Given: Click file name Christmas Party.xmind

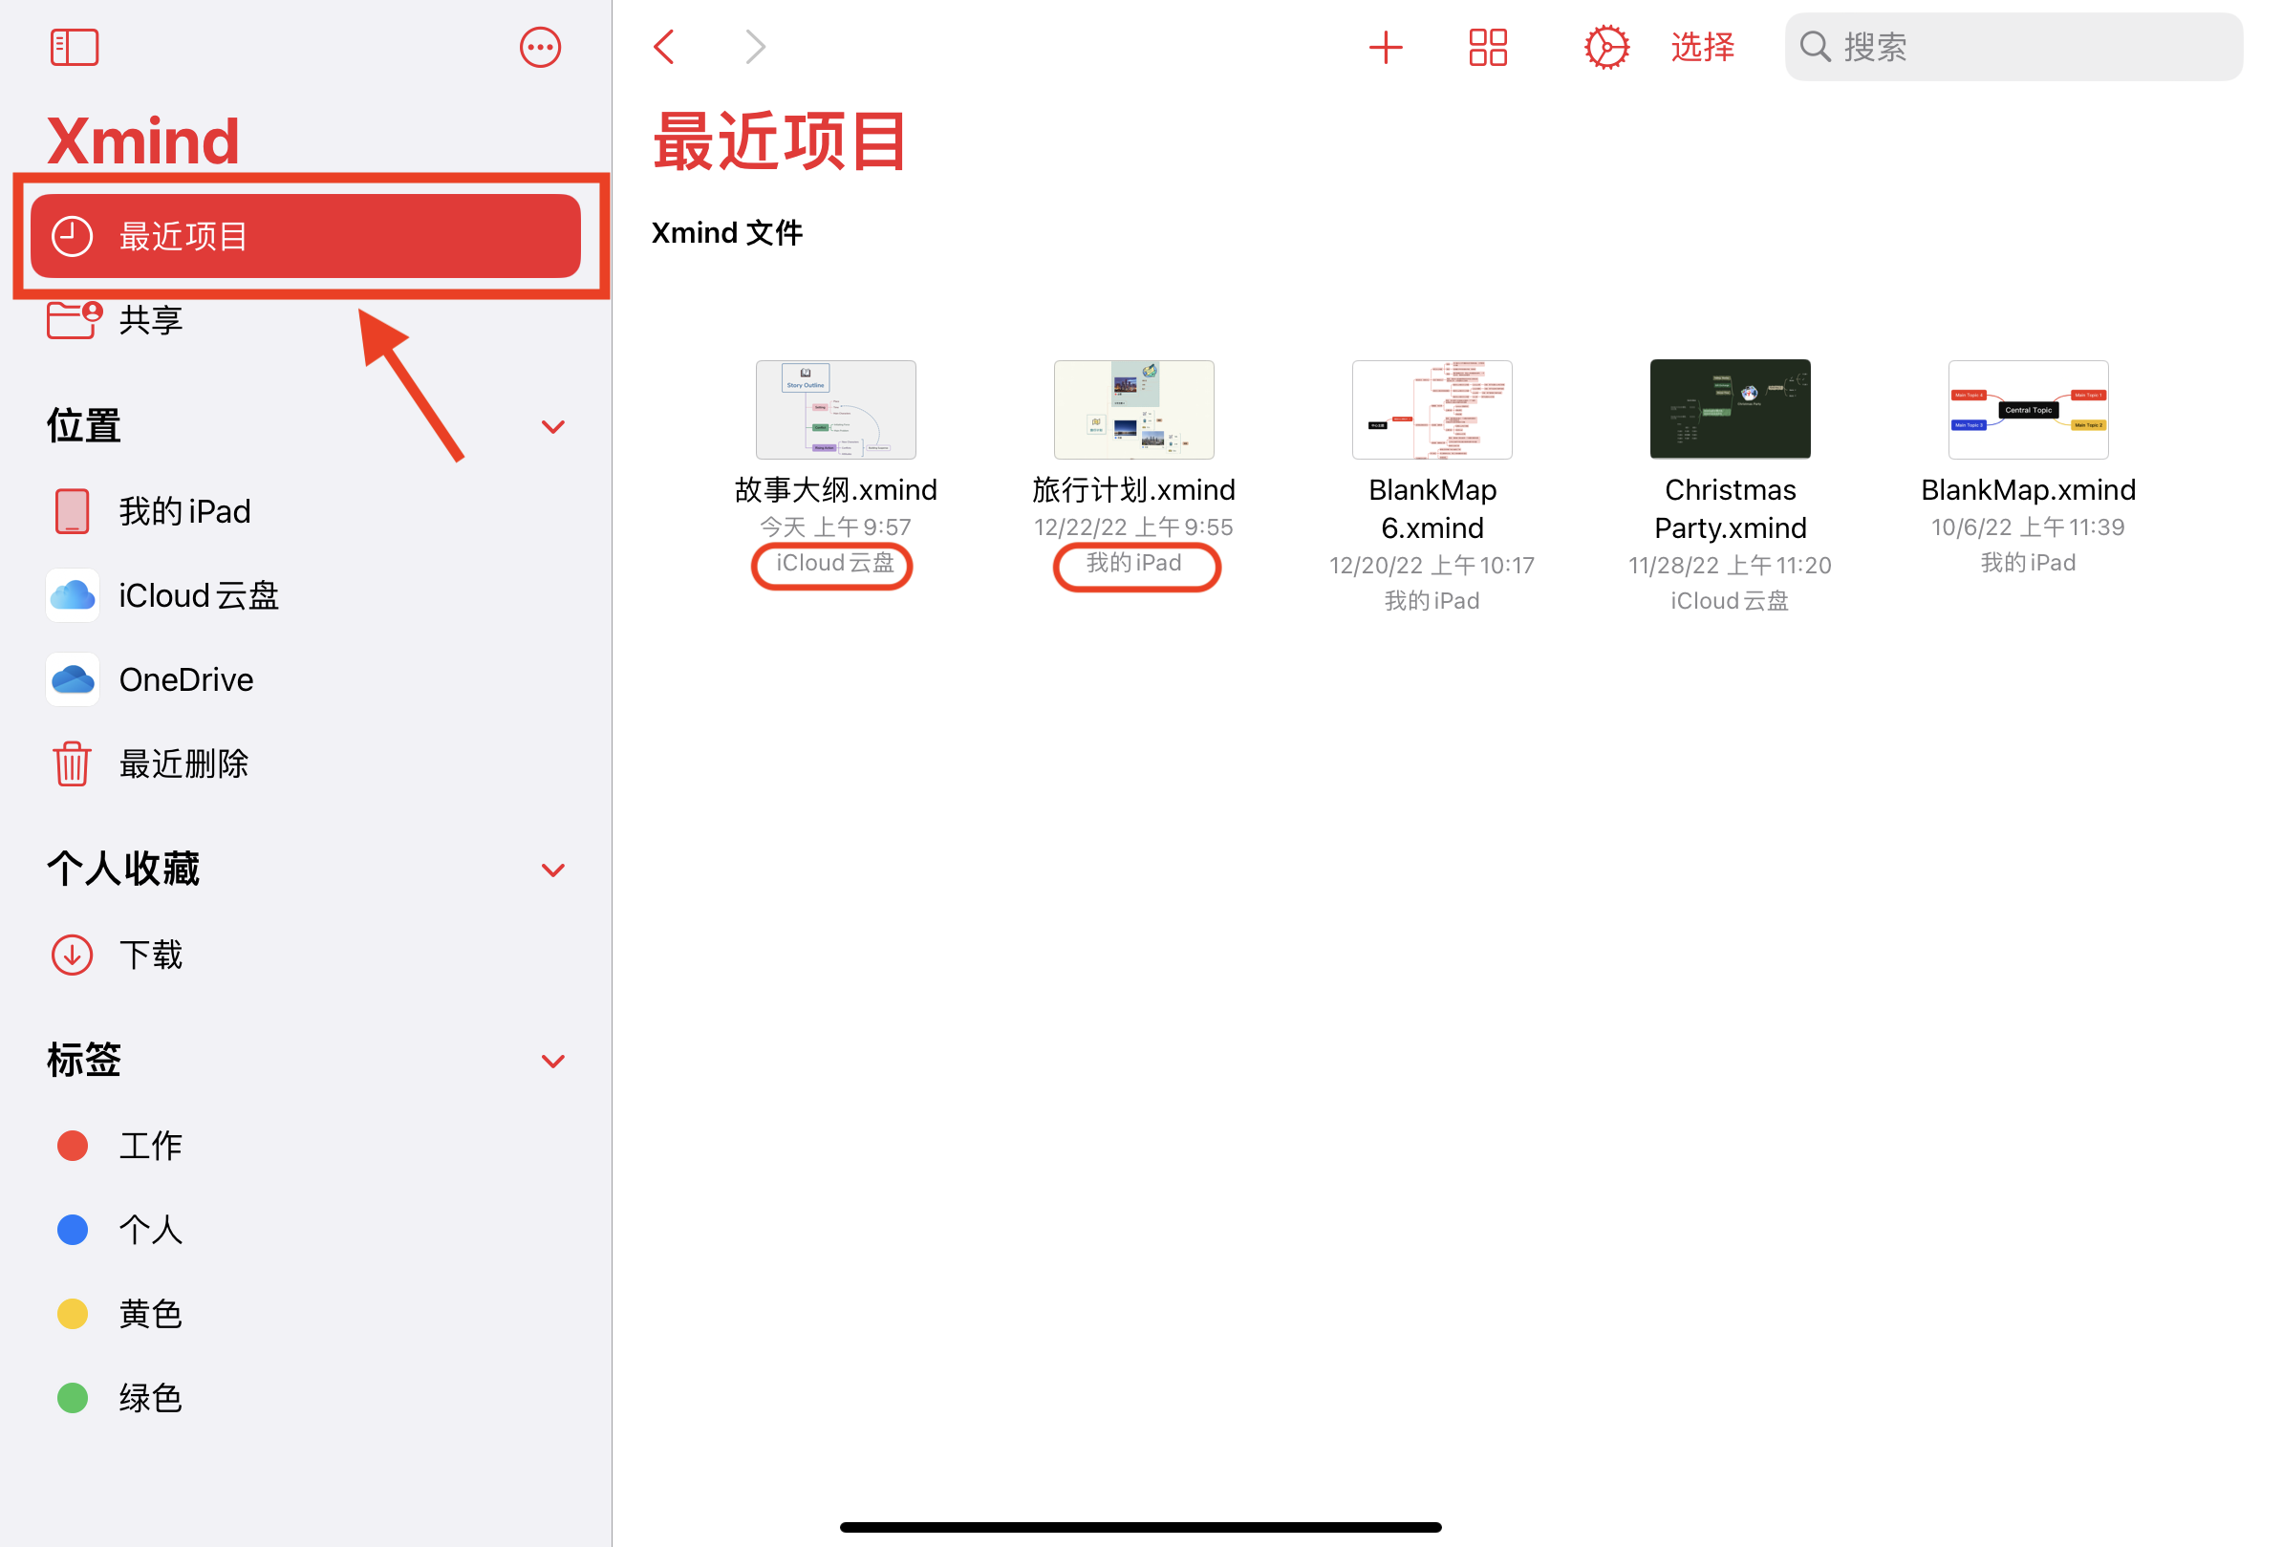Looking at the screenshot, I should coord(1731,508).
